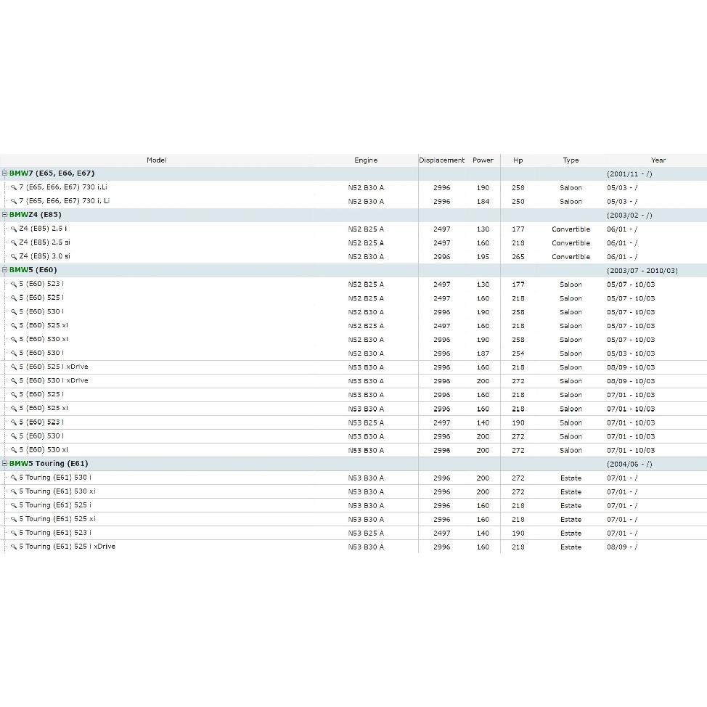Click magnifier icon beside Z4 (E85) 3.0 si
Screen dimensions: 707x707
[x=14, y=256]
